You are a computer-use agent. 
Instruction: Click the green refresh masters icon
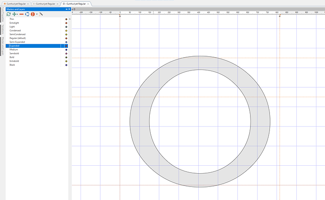click(9, 14)
